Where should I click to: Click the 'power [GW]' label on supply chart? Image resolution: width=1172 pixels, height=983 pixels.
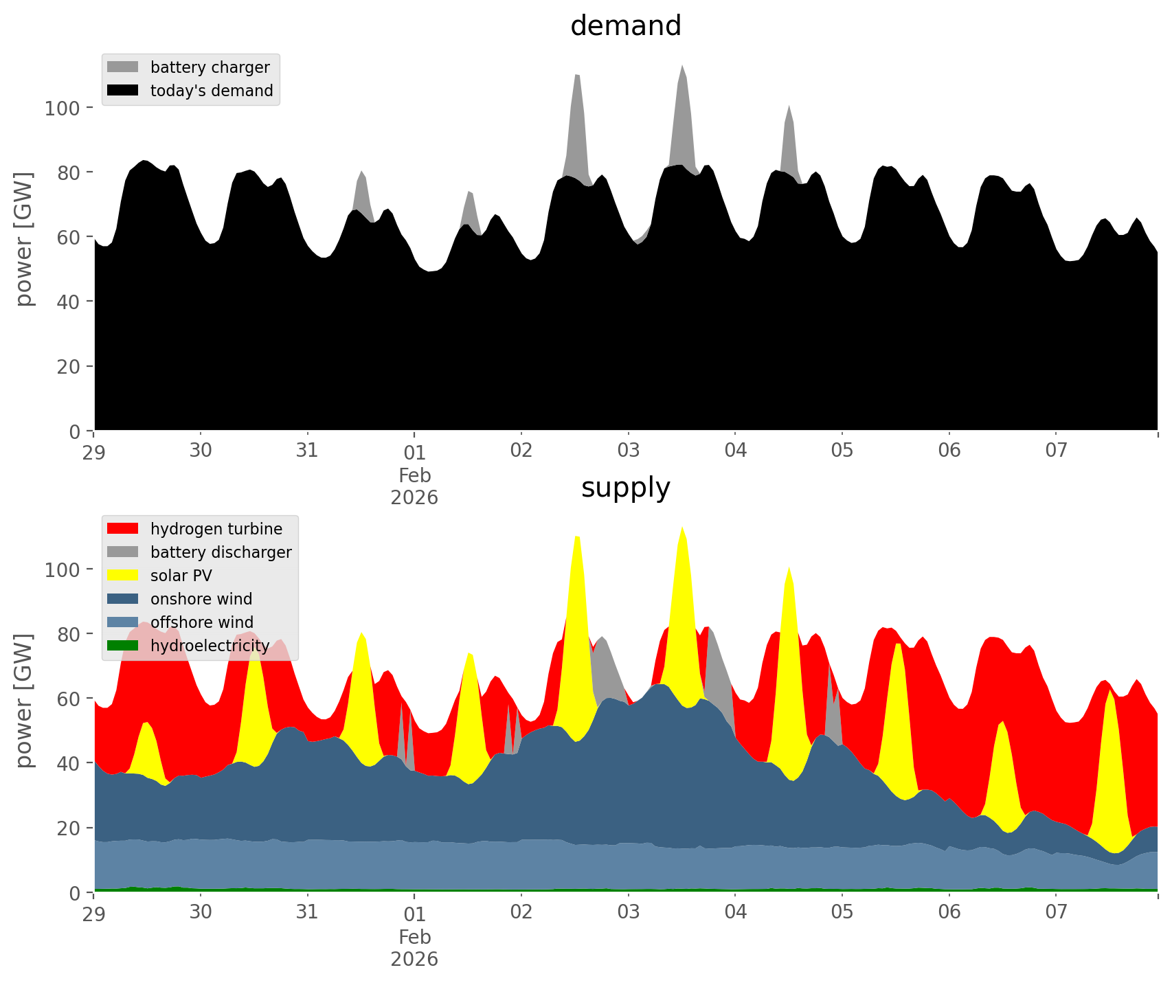click(x=24, y=701)
